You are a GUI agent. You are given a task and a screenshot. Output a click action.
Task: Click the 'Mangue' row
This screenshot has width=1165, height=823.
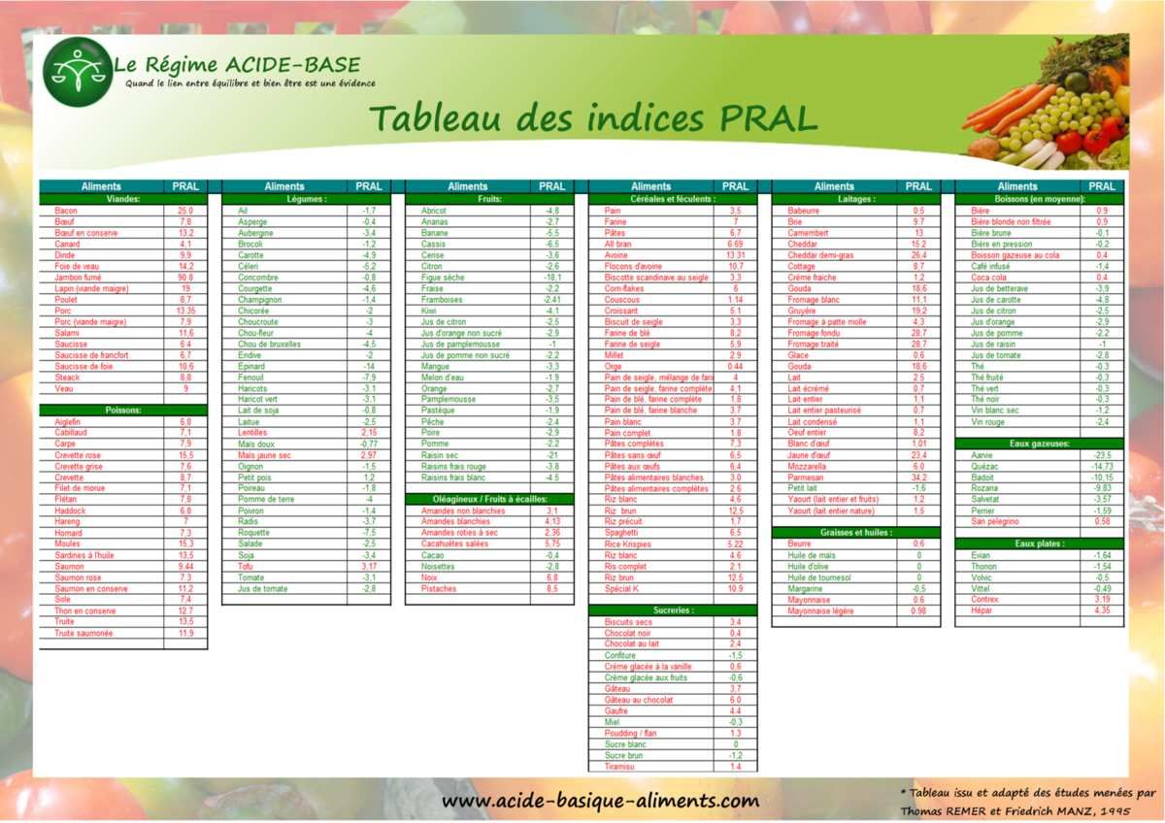click(x=489, y=366)
